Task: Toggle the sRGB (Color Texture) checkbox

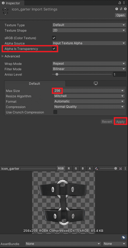Action: (x=54, y=38)
